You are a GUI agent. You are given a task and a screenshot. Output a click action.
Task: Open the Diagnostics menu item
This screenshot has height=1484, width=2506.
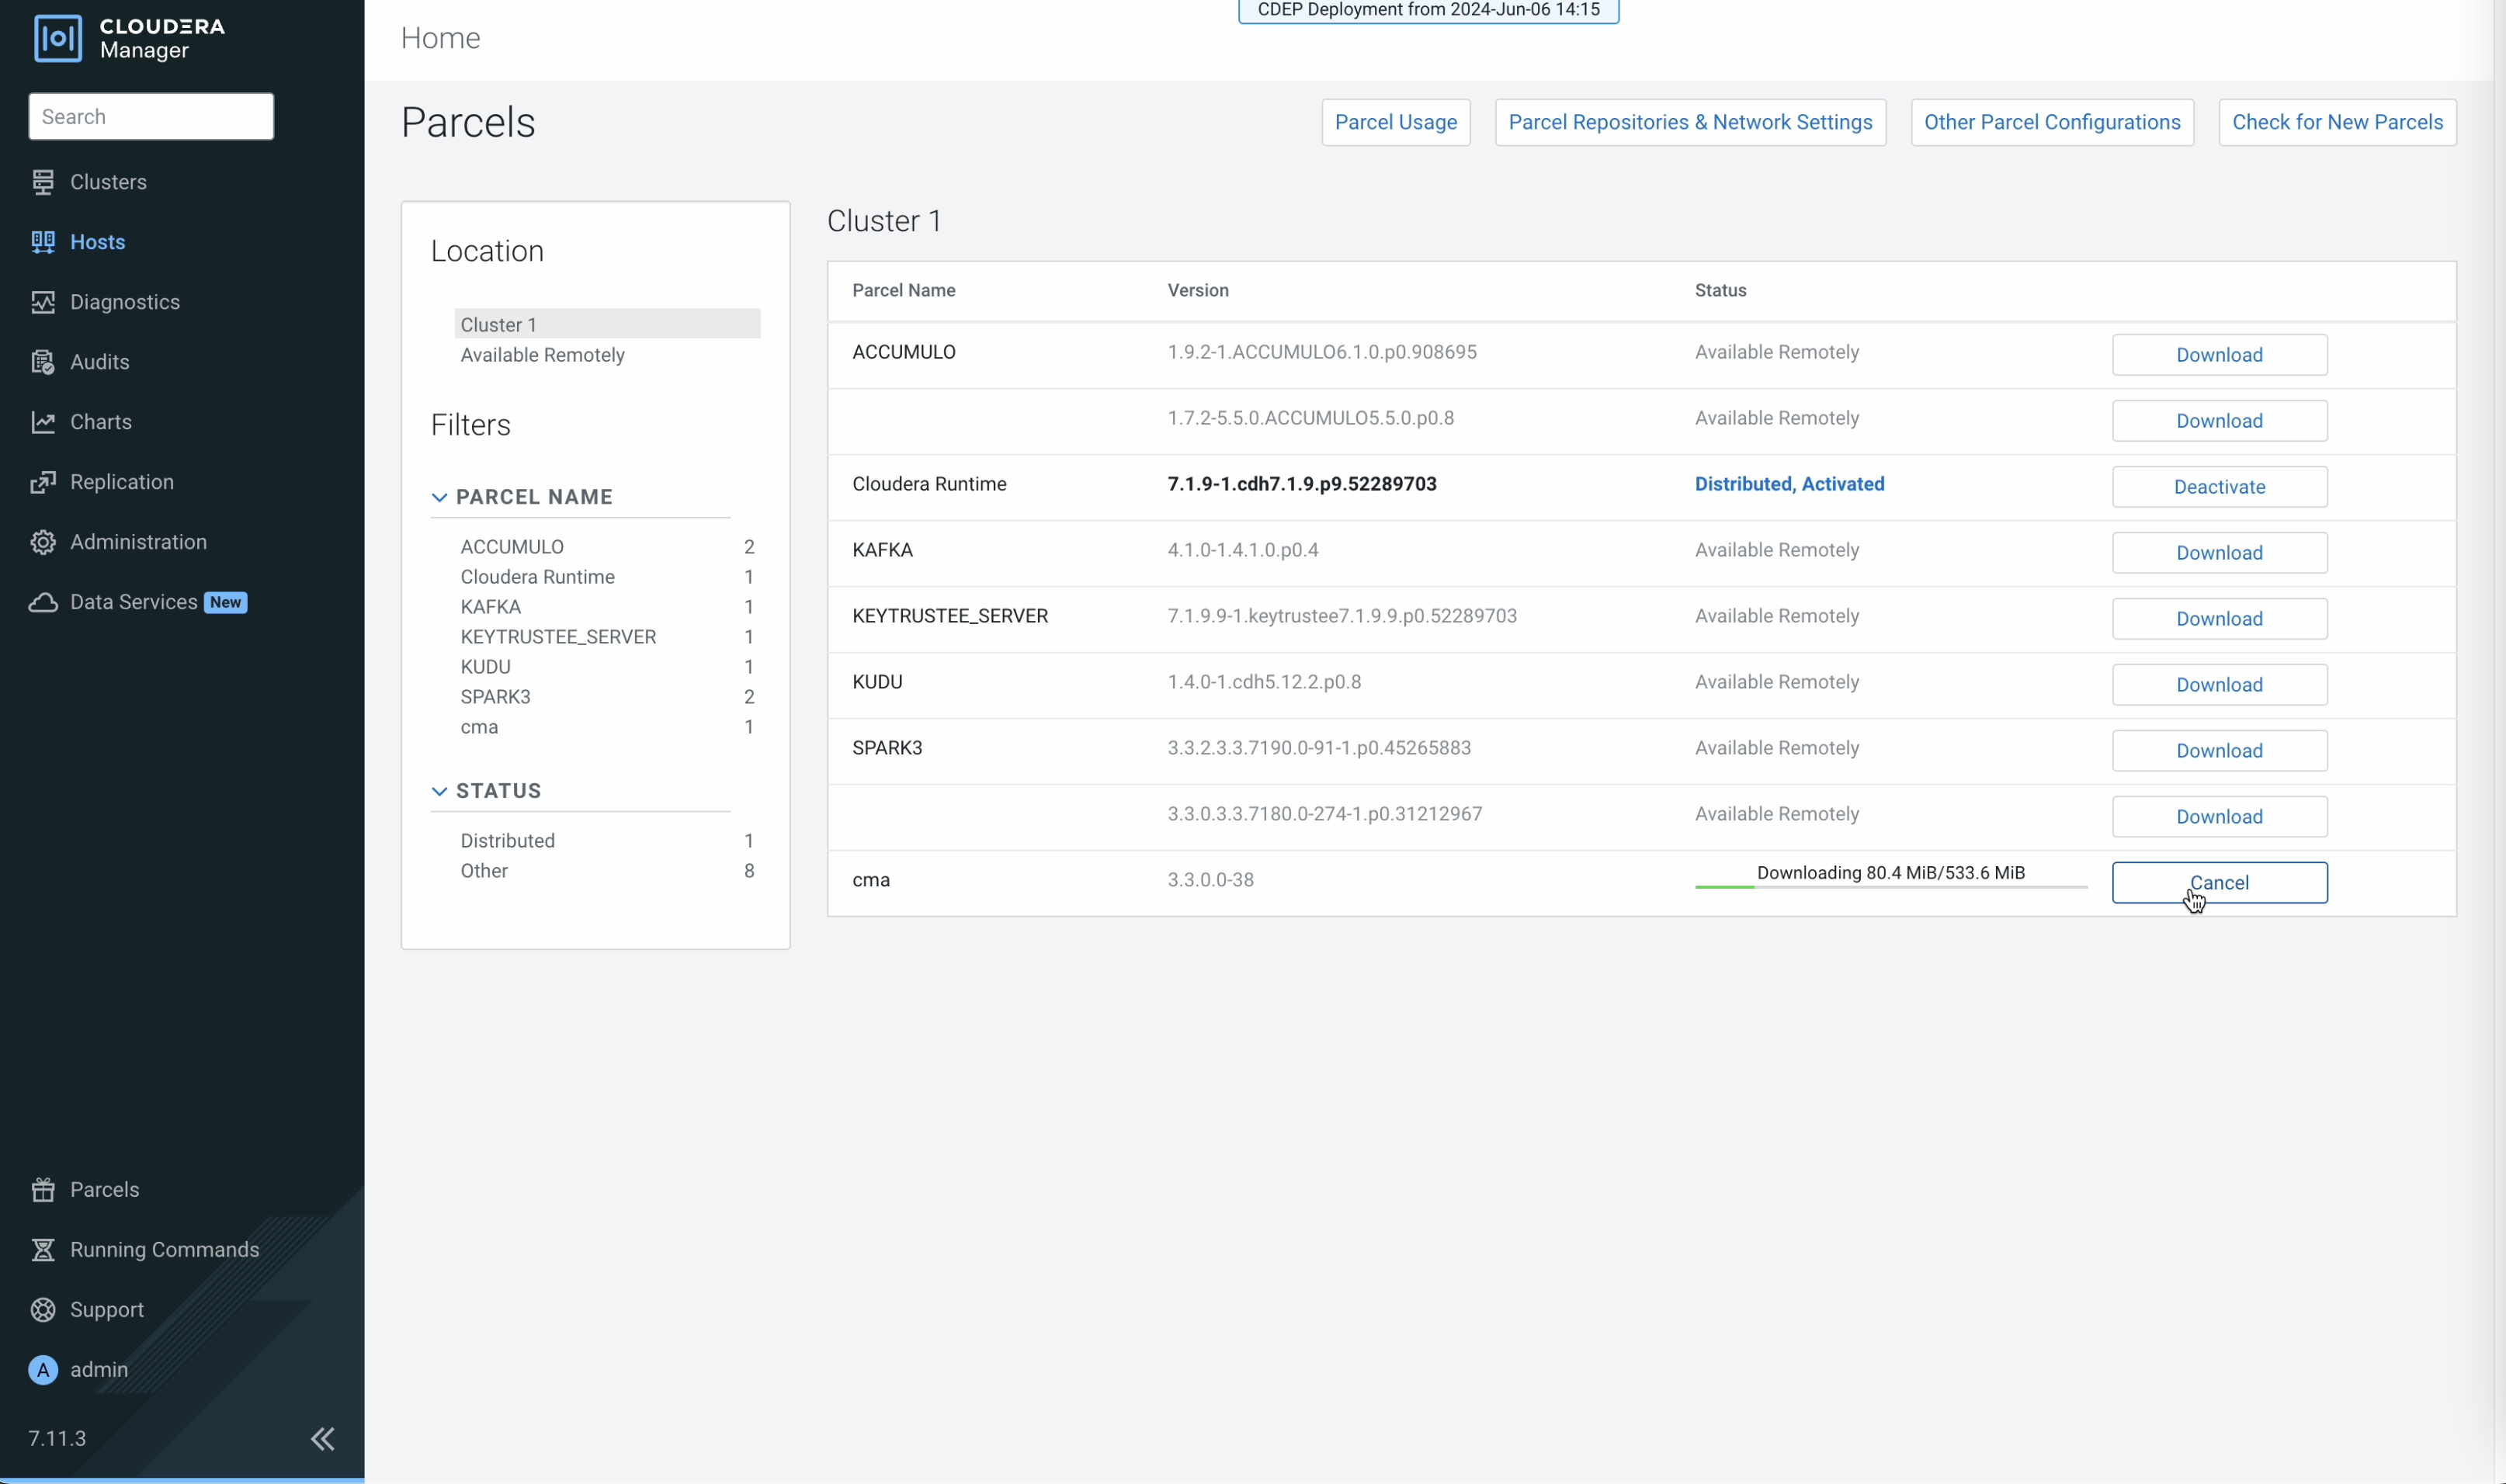(x=125, y=302)
